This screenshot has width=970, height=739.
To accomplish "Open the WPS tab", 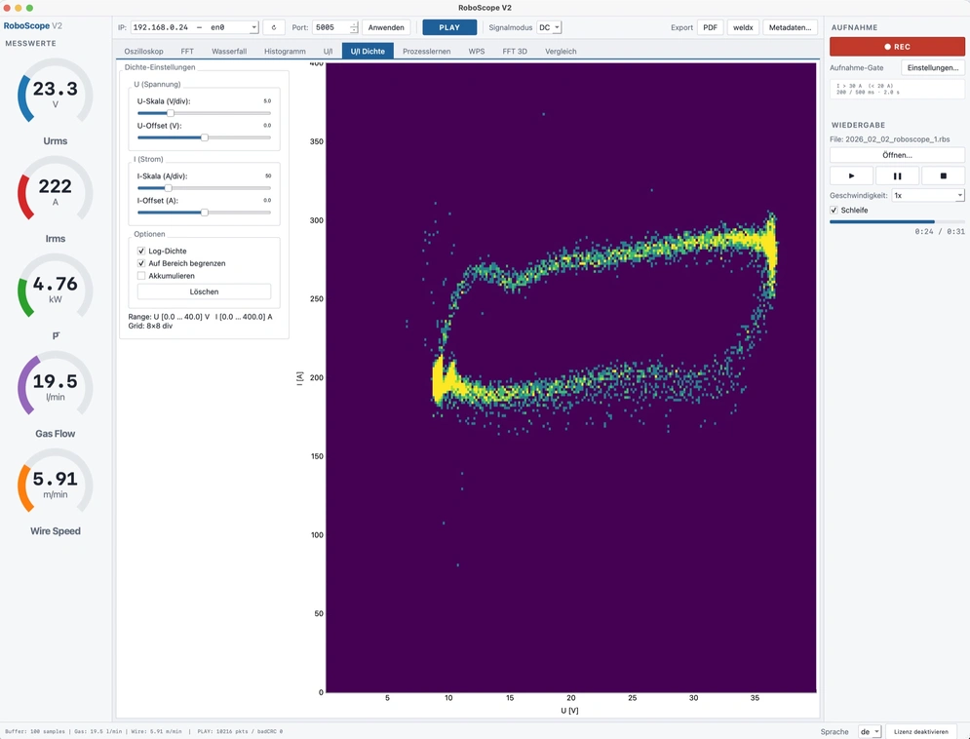I will (x=477, y=52).
